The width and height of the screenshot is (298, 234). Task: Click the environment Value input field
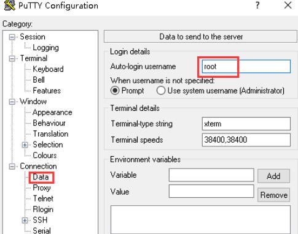pyautogui.click(x=211, y=191)
